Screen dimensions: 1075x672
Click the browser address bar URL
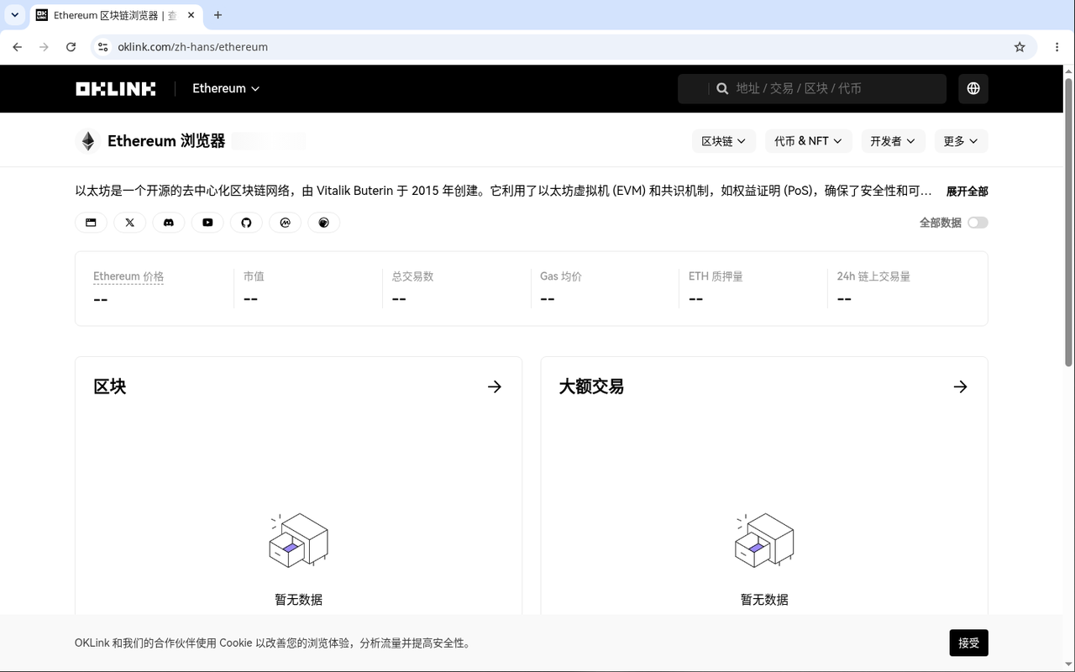pyautogui.click(x=192, y=47)
